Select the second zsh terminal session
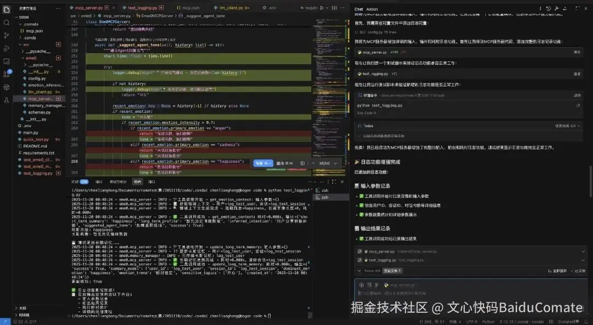The height and width of the screenshot is (325, 593). (x=332, y=197)
